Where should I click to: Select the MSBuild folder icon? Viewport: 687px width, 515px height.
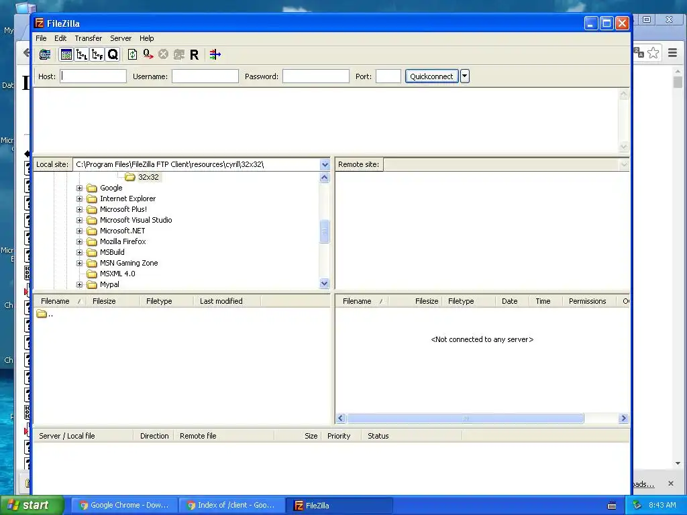pos(91,252)
